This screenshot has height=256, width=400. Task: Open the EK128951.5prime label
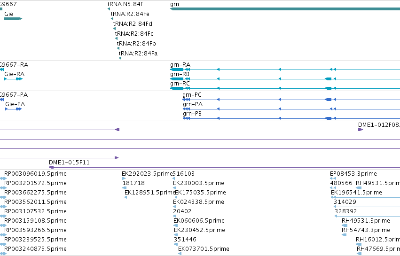(x=150, y=193)
